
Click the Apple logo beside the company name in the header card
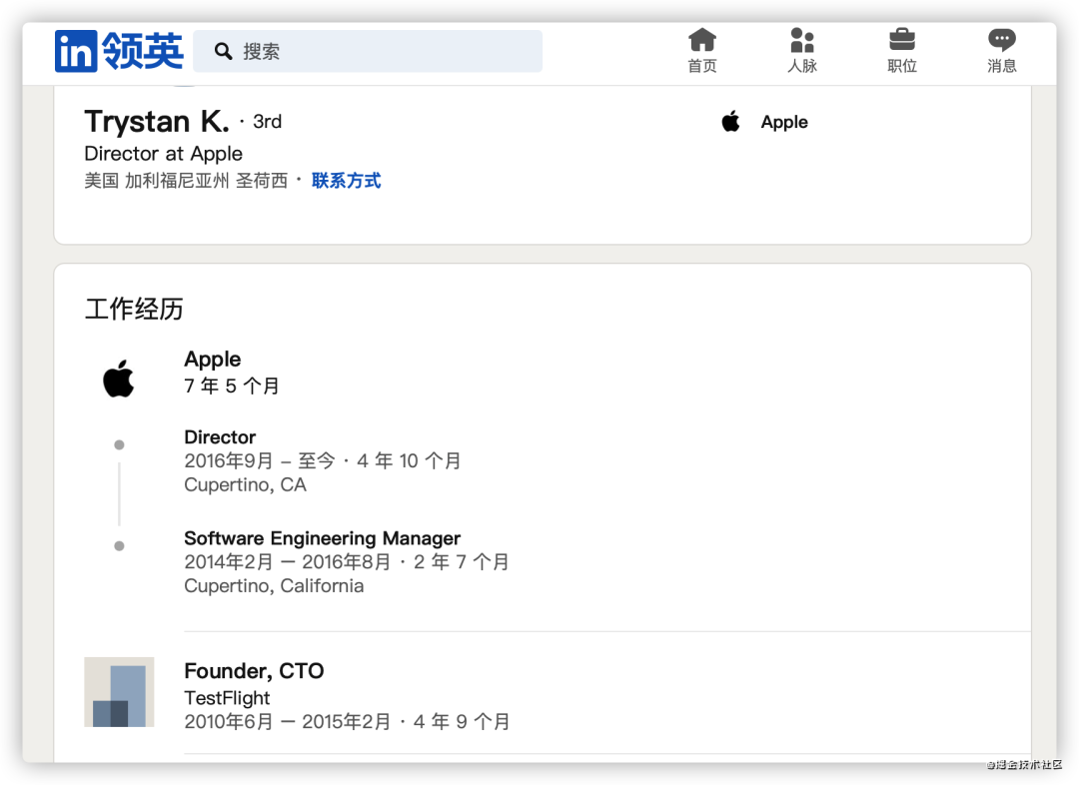pos(730,122)
